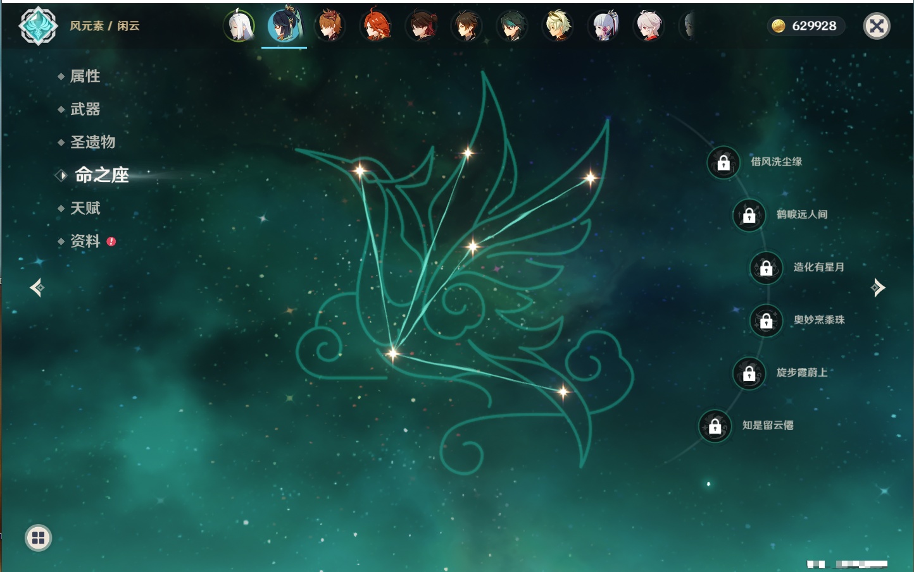Select the highlighted Xianyun portrait with dark hair

[x=284, y=25]
